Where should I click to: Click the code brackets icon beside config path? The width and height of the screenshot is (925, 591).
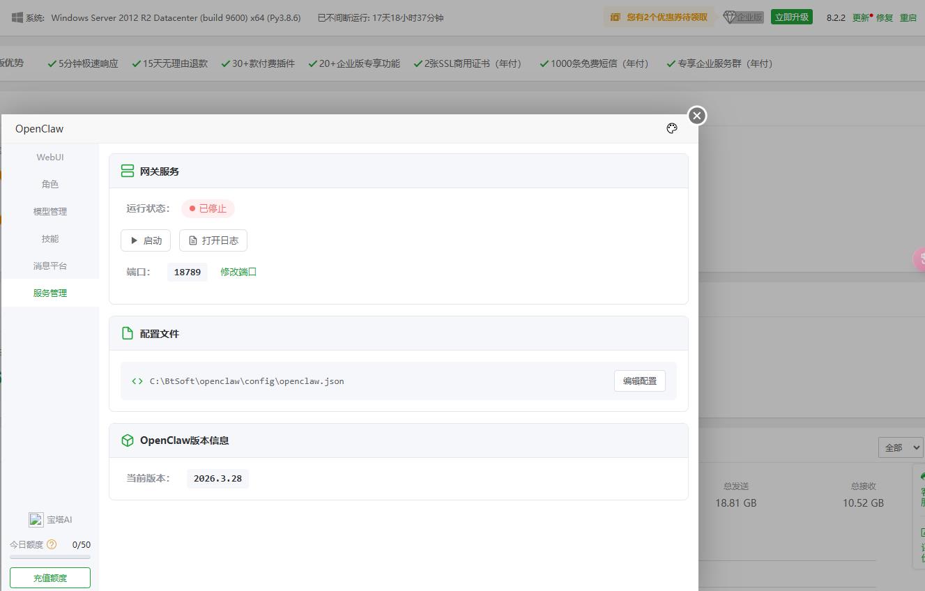pos(137,381)
